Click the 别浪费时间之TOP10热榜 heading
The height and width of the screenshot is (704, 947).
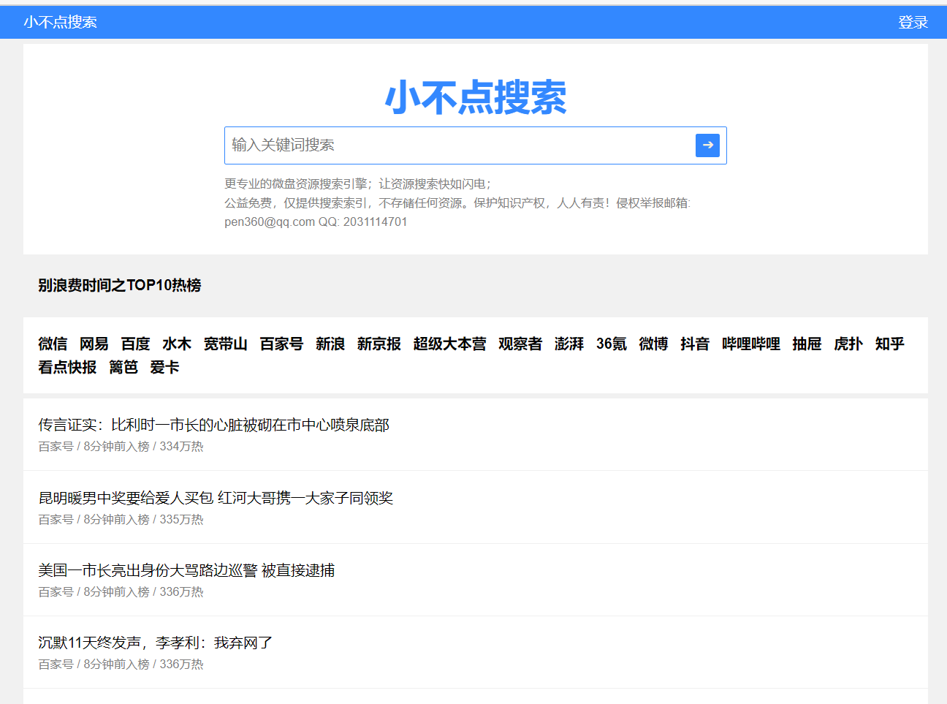click(120, 285)
